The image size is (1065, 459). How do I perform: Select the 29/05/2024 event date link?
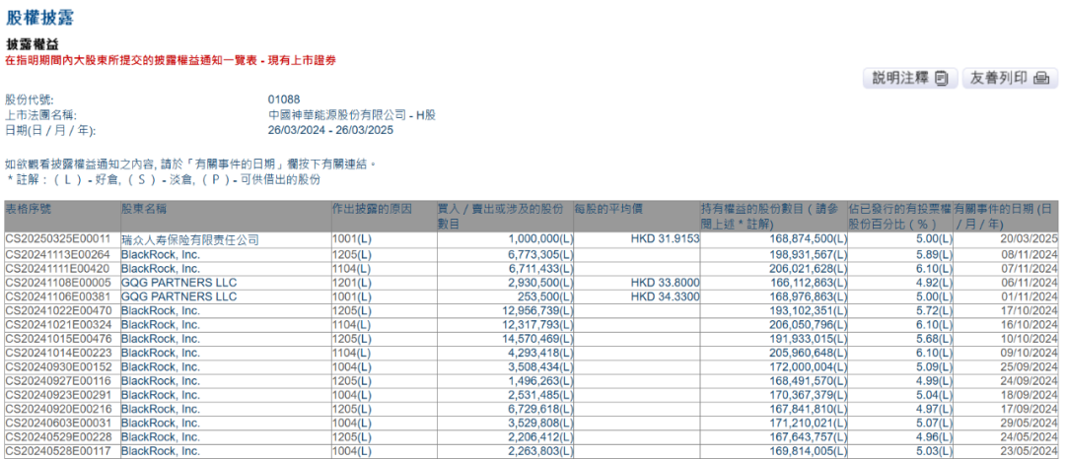1033,424
